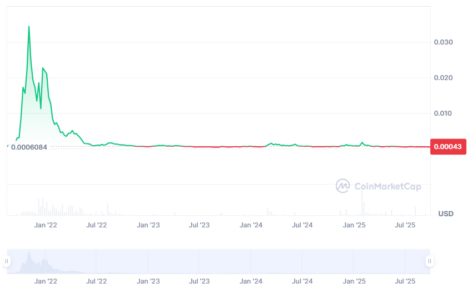Click Jul '24 in the bottom navigator strip
472x288 pixels.
click(302, 281)
